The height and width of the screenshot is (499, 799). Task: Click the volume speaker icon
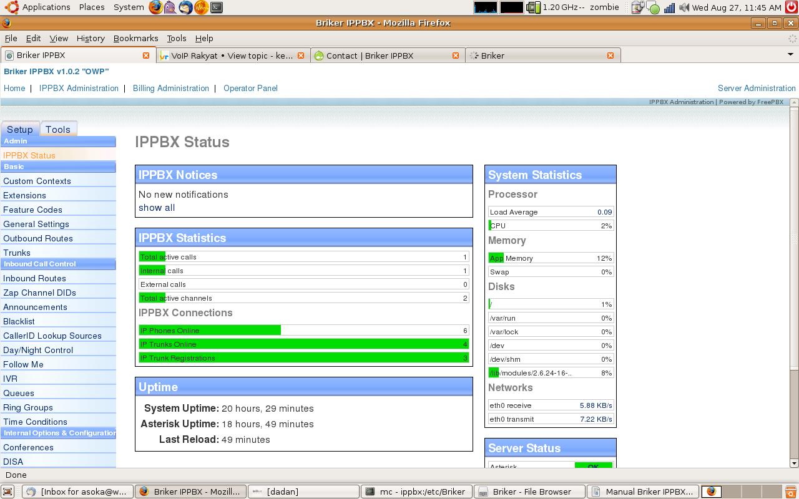tap(684, 7)
